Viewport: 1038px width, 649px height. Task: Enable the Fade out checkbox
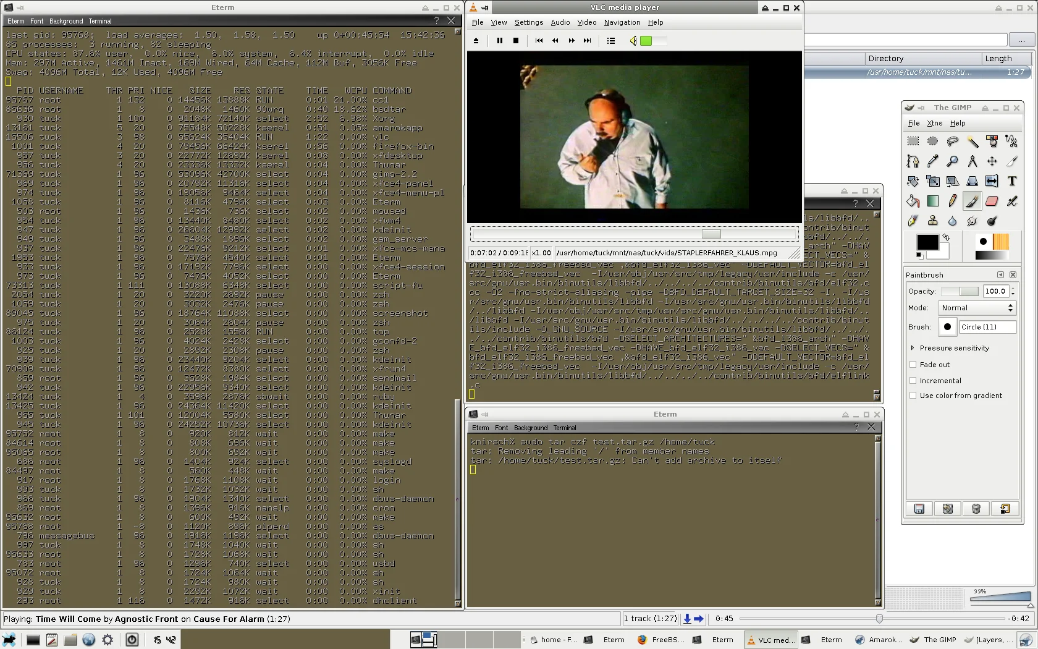(x=913, y=365)
